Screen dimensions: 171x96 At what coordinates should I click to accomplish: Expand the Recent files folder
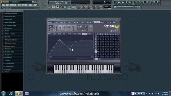9,52
